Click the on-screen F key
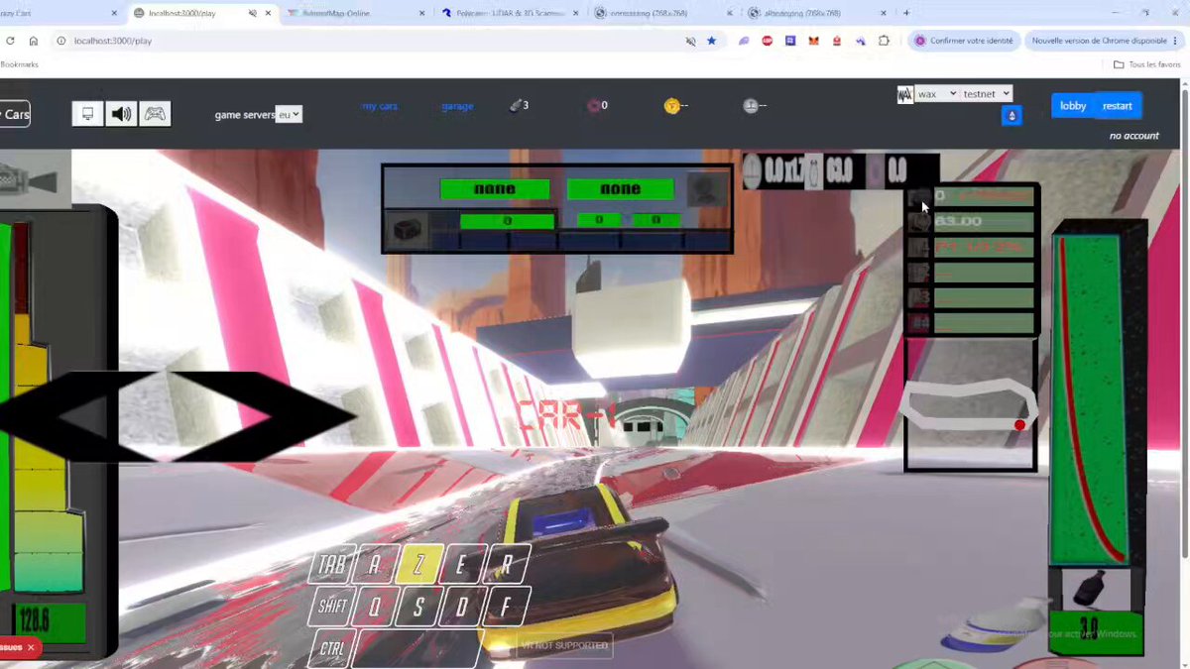Screen dimensions: 1190x669 [x=507, y=606]
